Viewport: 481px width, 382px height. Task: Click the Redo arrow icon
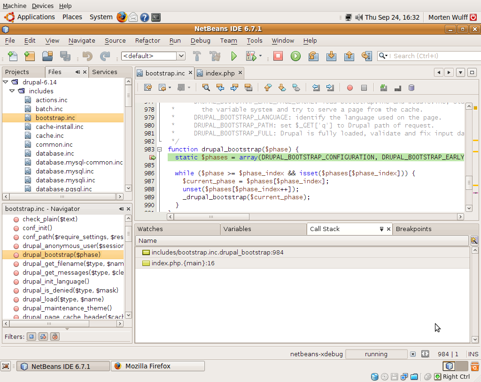(x=105, y=56)
